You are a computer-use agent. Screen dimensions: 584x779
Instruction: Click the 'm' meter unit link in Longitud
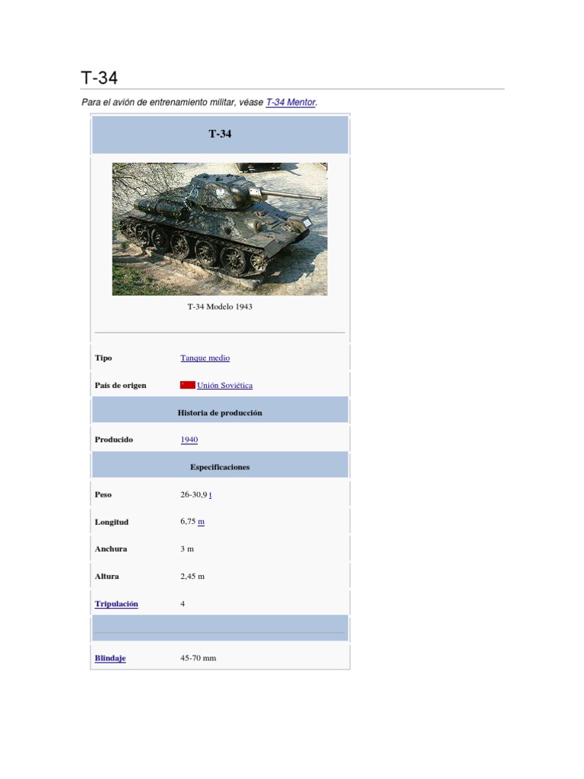(x=201, y=522)
